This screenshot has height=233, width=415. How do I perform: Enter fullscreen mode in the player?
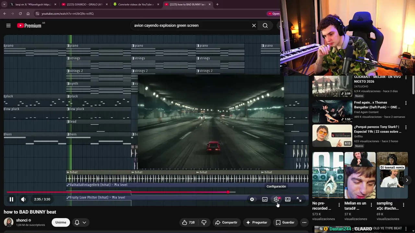coord(299,199)
